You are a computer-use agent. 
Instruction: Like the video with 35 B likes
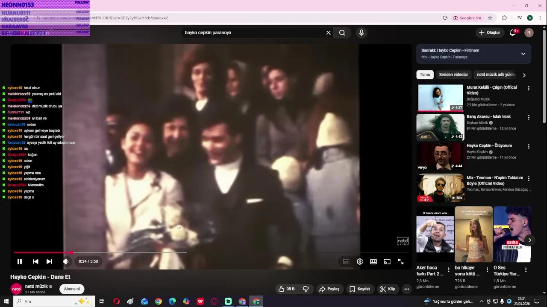tap(286, 289)
